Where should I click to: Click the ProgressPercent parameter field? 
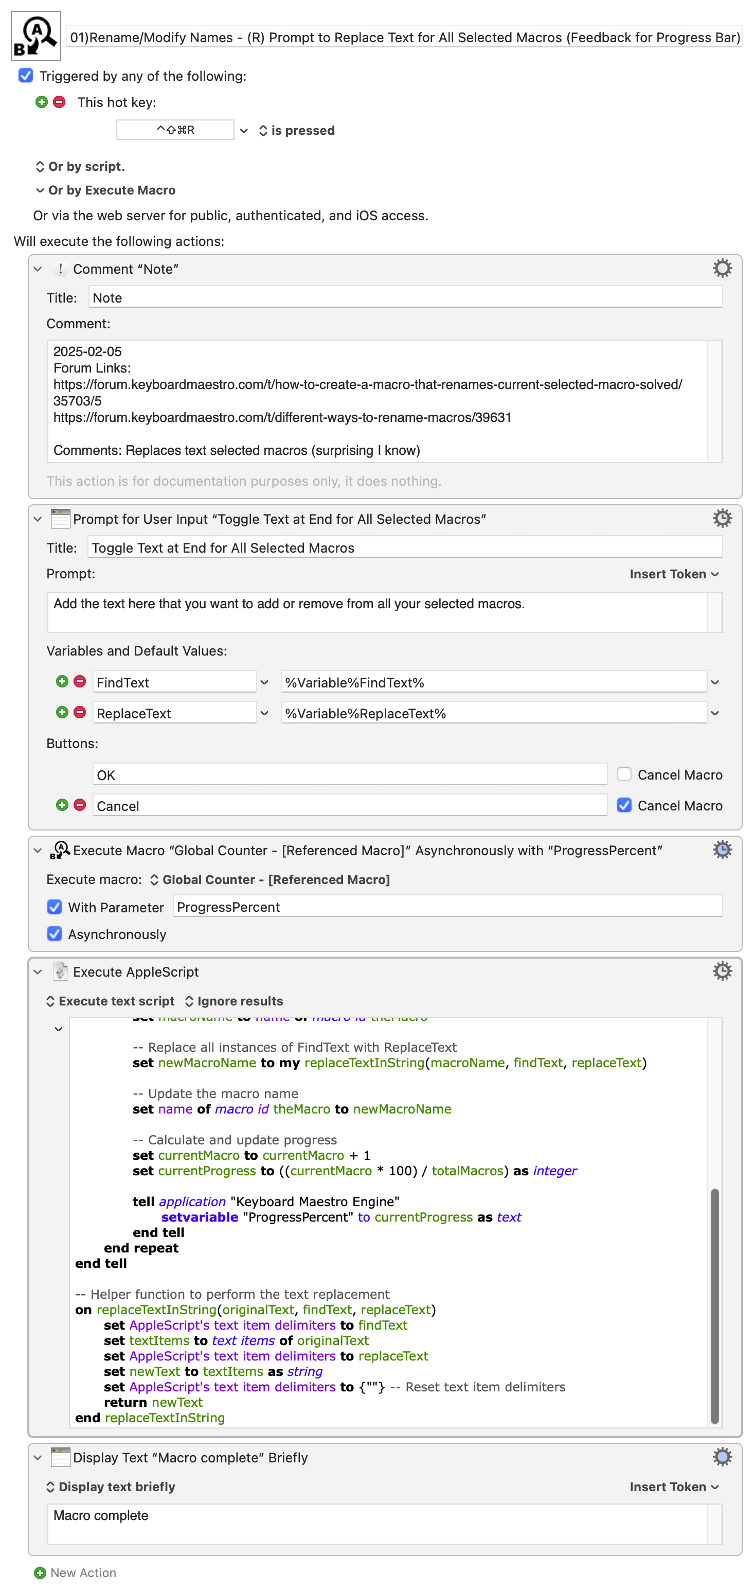447,906
